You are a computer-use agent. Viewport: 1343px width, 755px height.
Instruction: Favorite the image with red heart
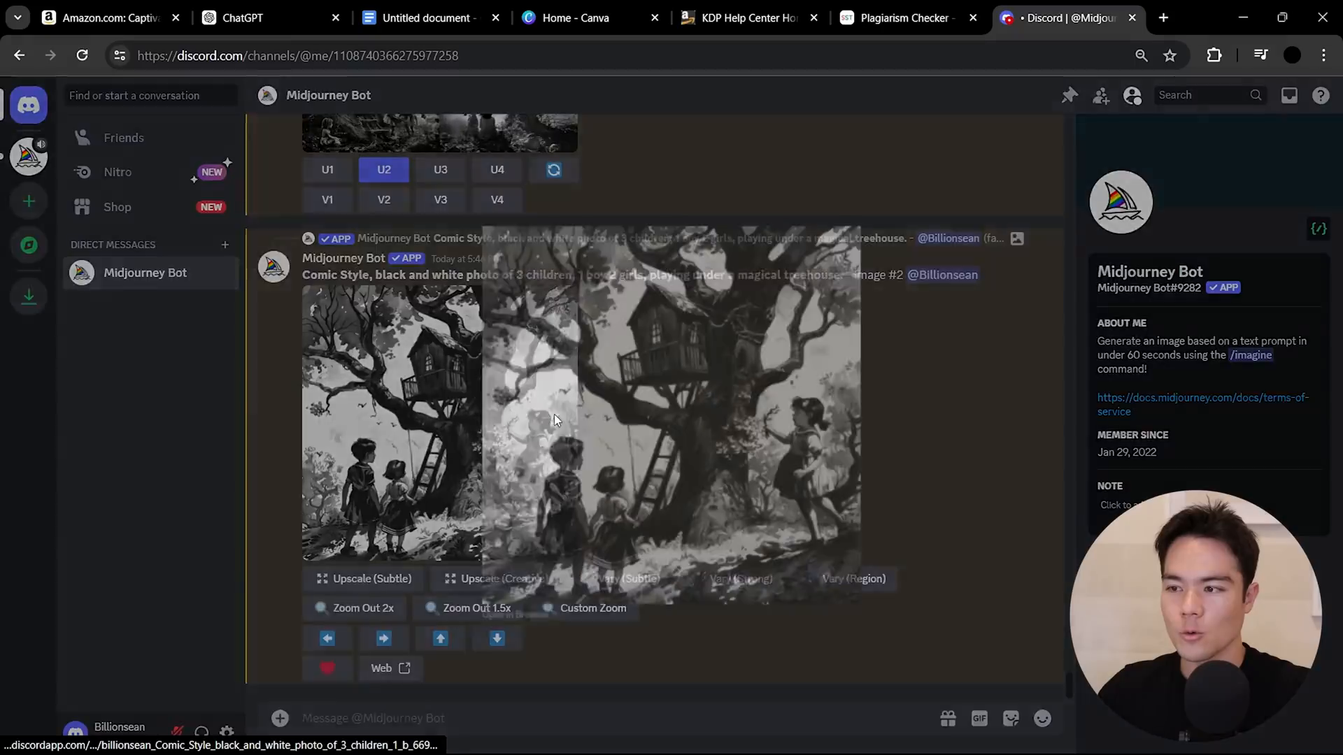(327, 668)
